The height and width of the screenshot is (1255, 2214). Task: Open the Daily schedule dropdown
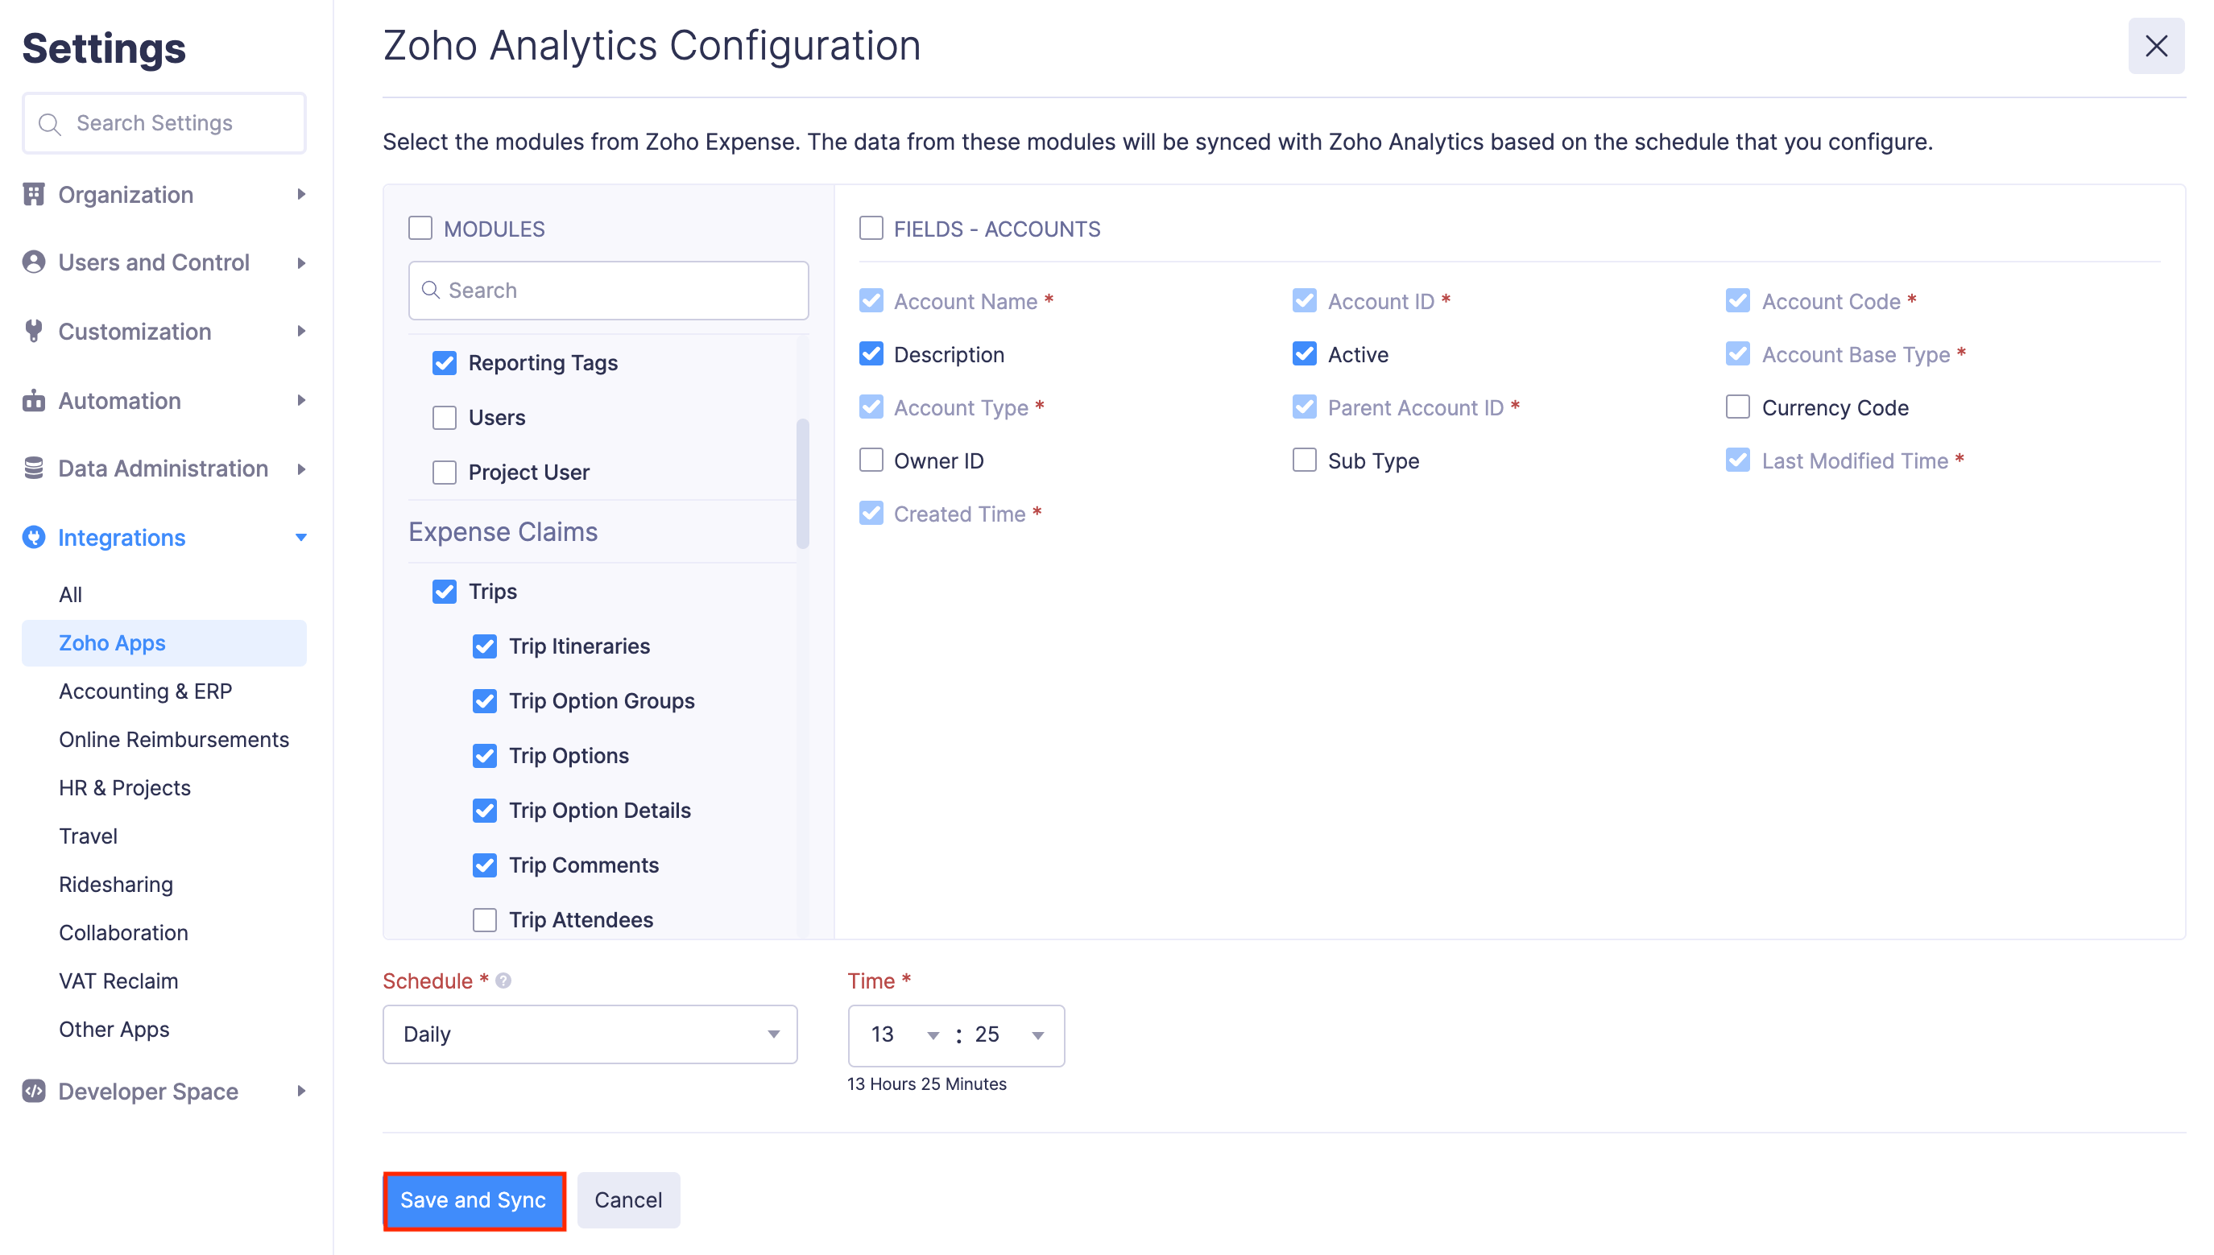(x=589, y=1034)
